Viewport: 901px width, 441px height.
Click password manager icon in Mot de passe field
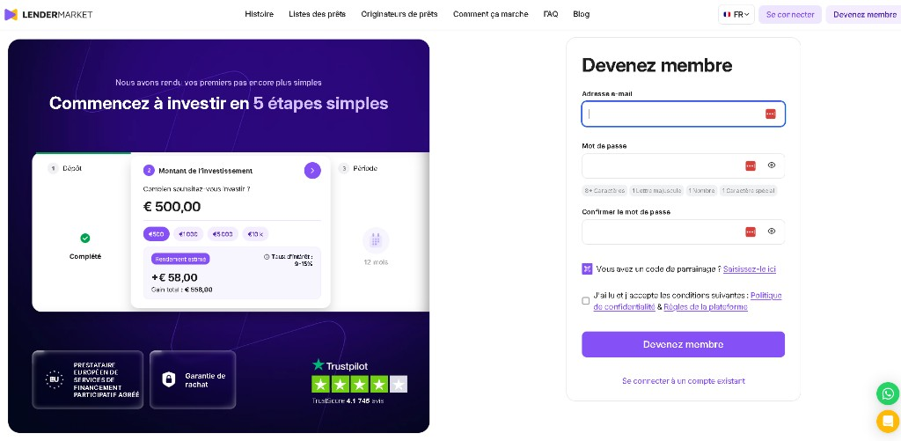(751, 166)
